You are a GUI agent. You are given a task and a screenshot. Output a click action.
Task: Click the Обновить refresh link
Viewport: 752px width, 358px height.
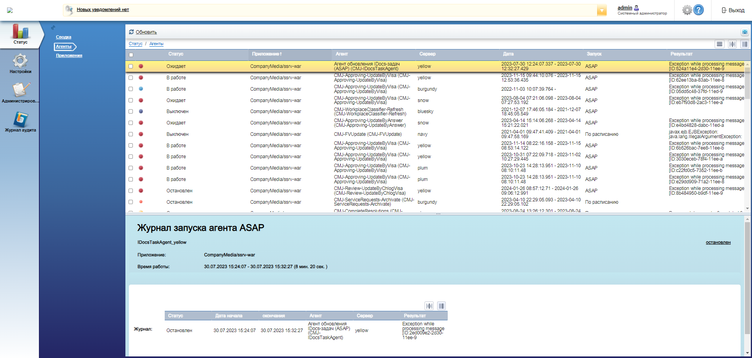[x=146, y=32]
